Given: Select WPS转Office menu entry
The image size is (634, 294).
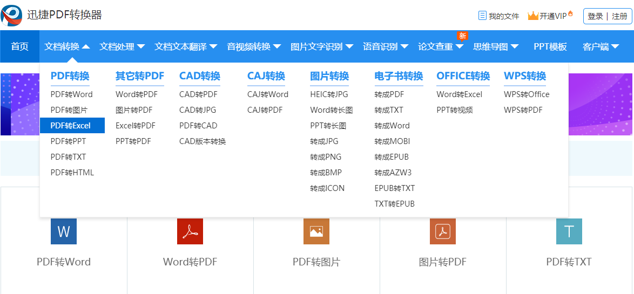Looking at the screenshot, I should point(527,94).
